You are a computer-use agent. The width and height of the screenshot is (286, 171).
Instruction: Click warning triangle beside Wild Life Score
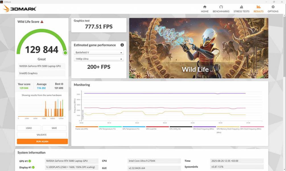pyautogui.click(x=42, y=22)
